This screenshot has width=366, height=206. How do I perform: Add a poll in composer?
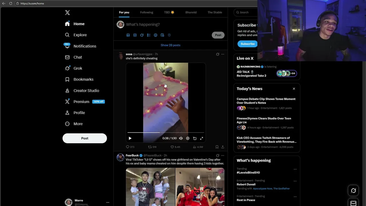click(x=149, y=35)
